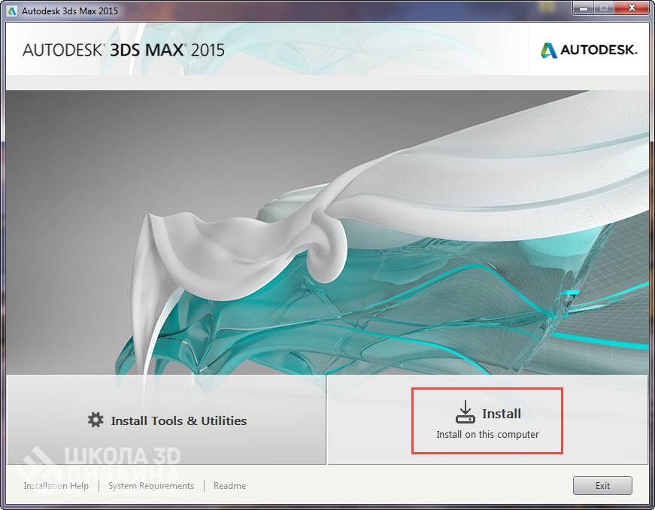Close the installer window with the X
The height and width of the screenshot is (510, 655).
click(632, 8)
